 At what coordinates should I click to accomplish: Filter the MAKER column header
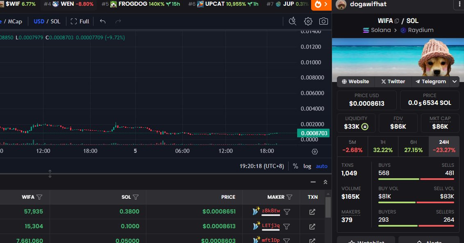coord(289,197)
